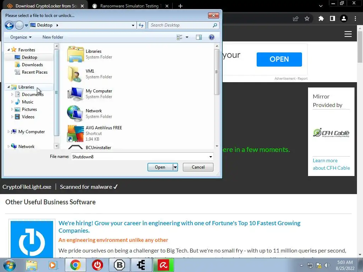This screenshot has width=363, height=272.
Task: Select Recent Places in navigation pane
Action: tap(34, 72)
